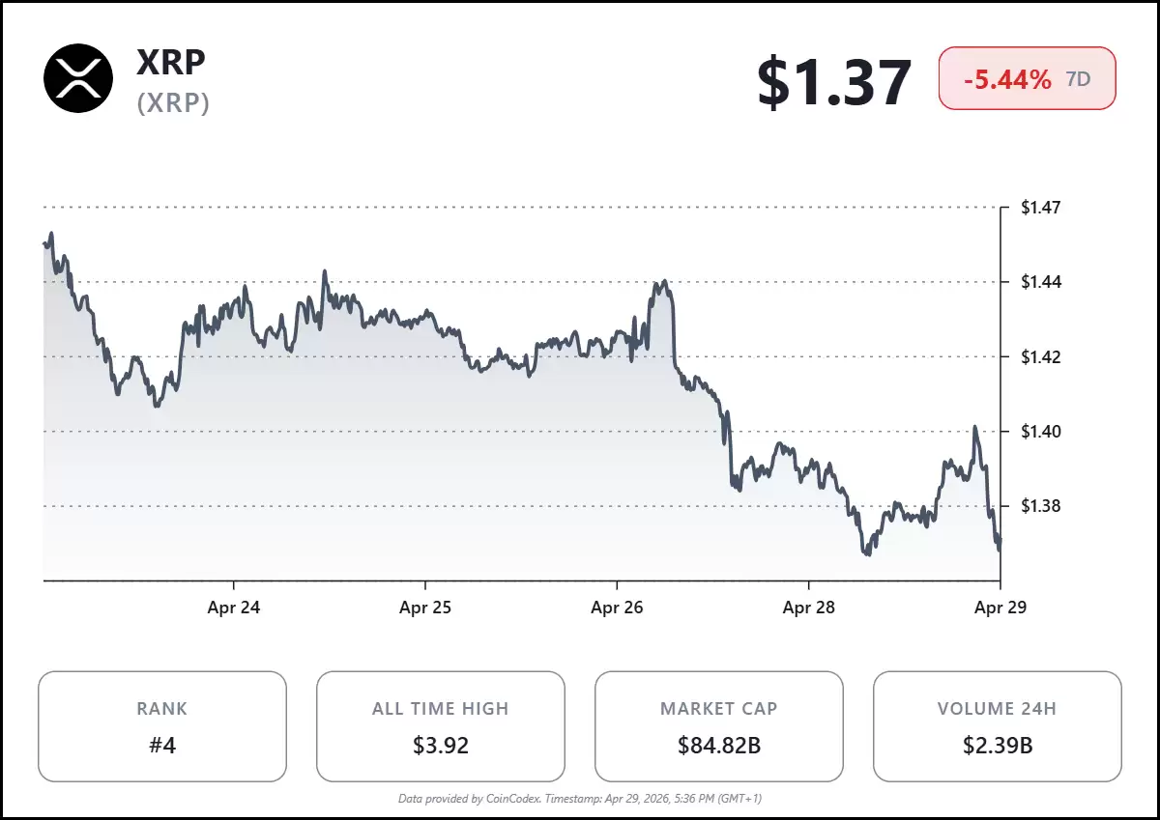1160x820 pixels.
Task: Click the CoinCodex data attribution text
Action: 580,799
